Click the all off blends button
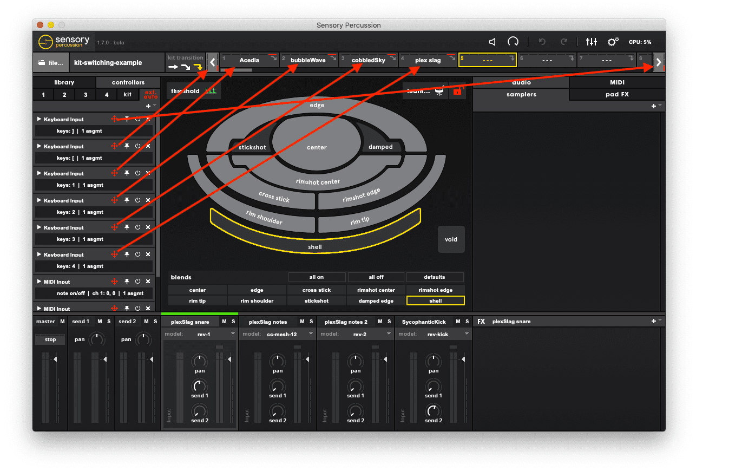The image size is (742, 471). pos(376,277)
